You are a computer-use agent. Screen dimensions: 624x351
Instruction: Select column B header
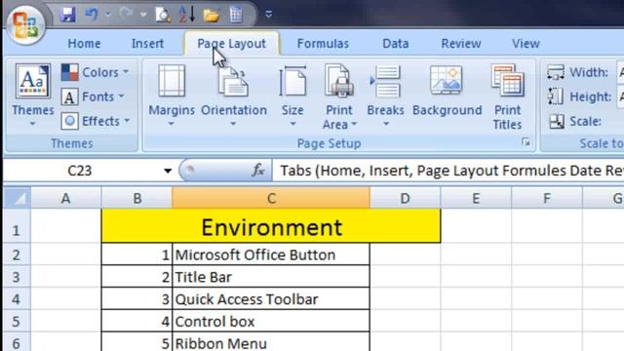(x=136, y=198)
